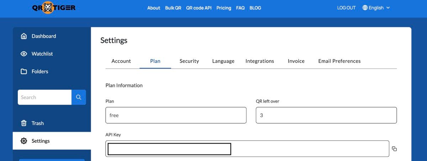The height and width of the screenshot is (161, 427).
Task: Switch to the Account tab
Action: click(x=121, y=61)
